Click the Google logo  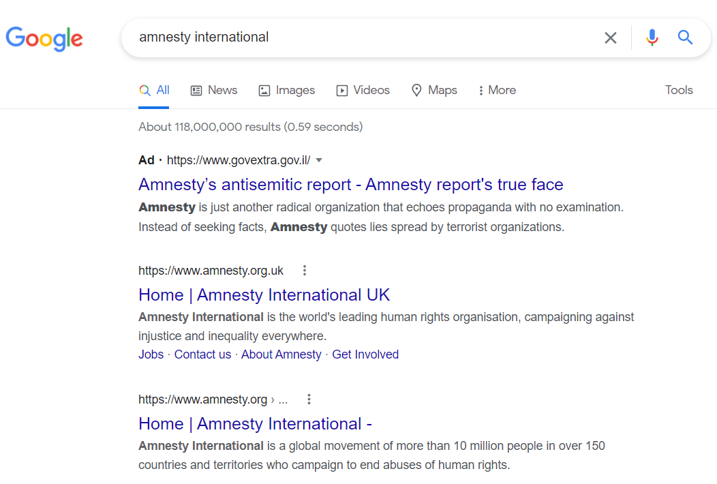[44, 39]
